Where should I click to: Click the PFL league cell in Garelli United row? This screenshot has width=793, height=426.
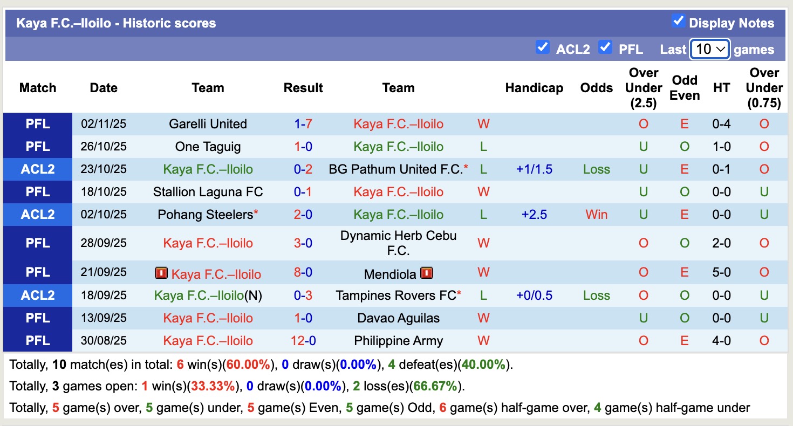click(x=38, y=124)
